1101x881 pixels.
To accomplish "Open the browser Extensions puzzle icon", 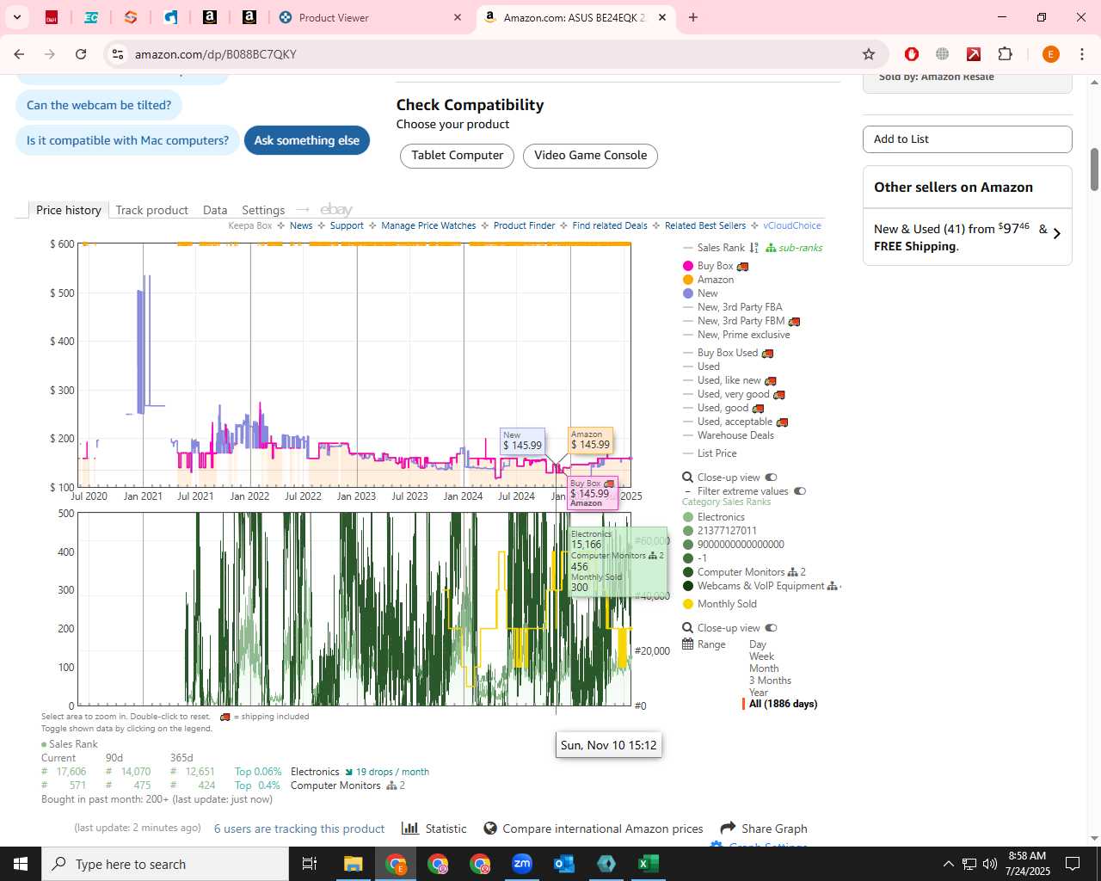I will pos(1005,54).
